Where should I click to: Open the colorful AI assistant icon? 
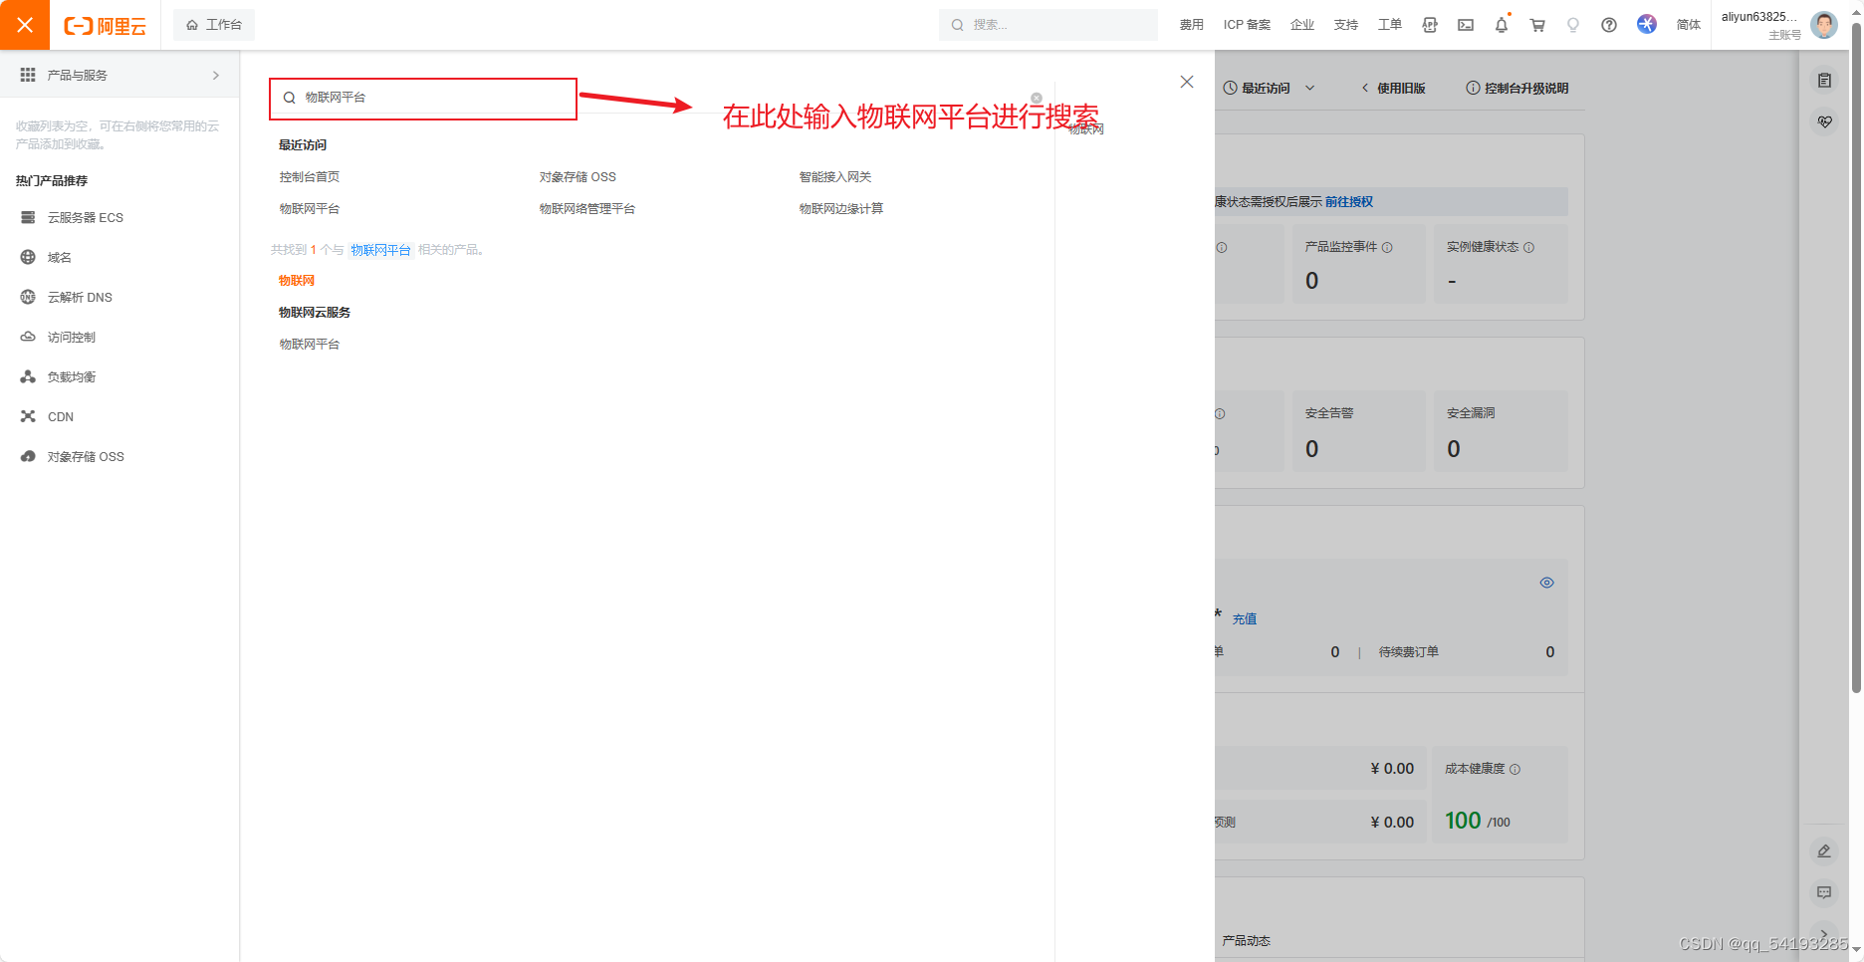coord(1647,24)
